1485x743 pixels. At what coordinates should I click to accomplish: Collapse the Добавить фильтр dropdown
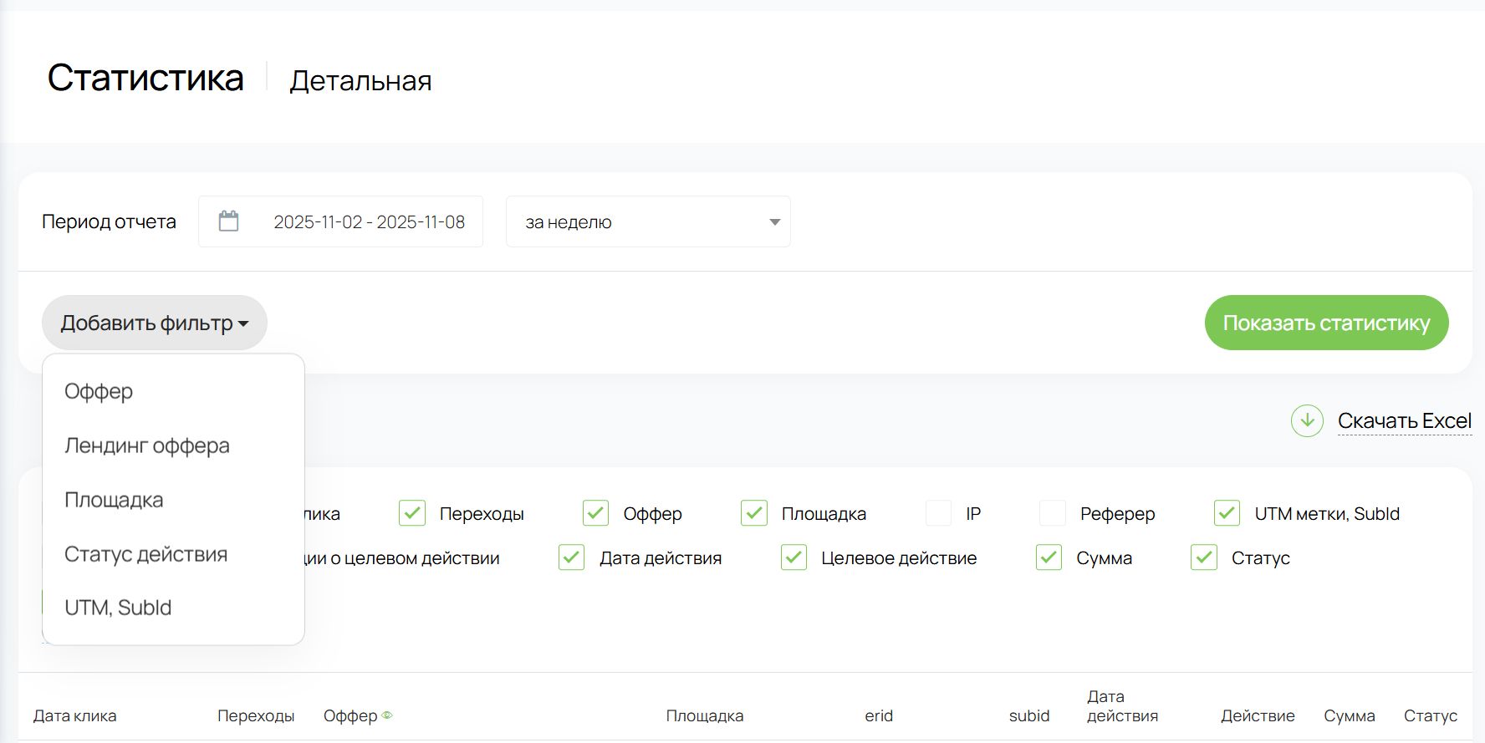(155, 323)
